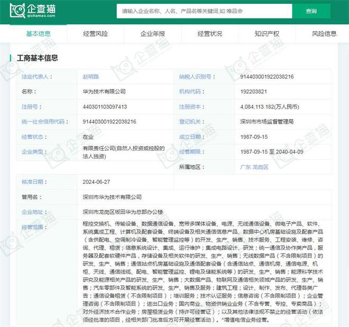This screenshot has height=327, width=349.
Task: Click the 机构代码 label
Action: pos(191,91)
